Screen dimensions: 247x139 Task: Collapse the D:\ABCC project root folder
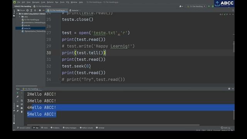(x=17, y=14)
